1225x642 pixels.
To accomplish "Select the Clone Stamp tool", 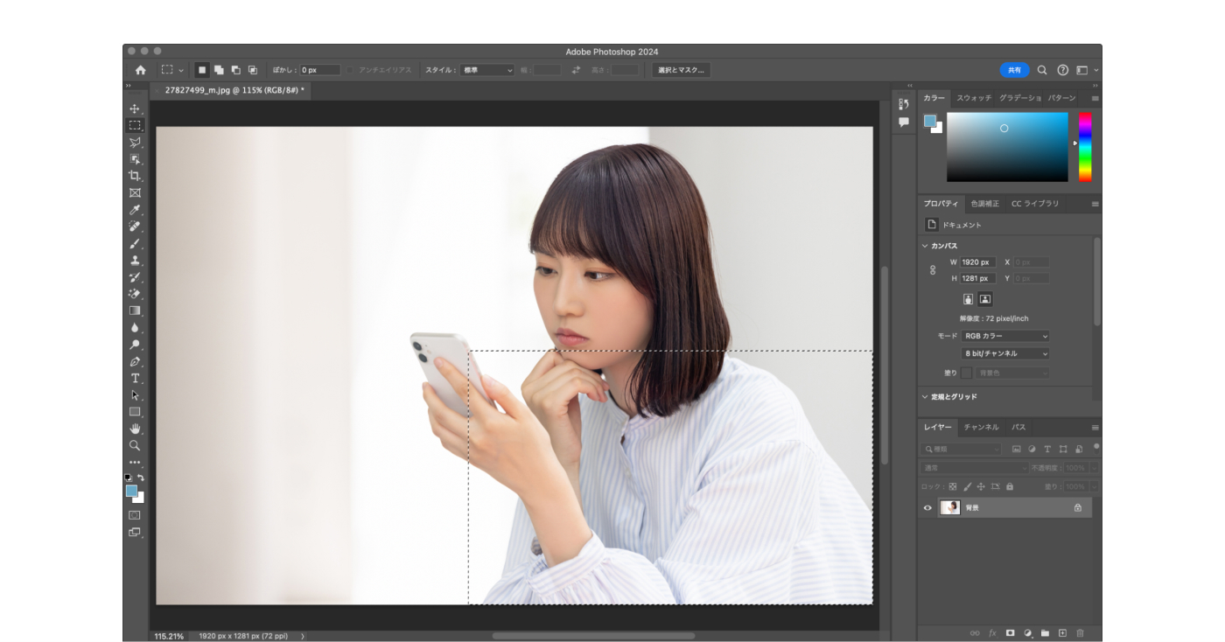I will [135, 261].
